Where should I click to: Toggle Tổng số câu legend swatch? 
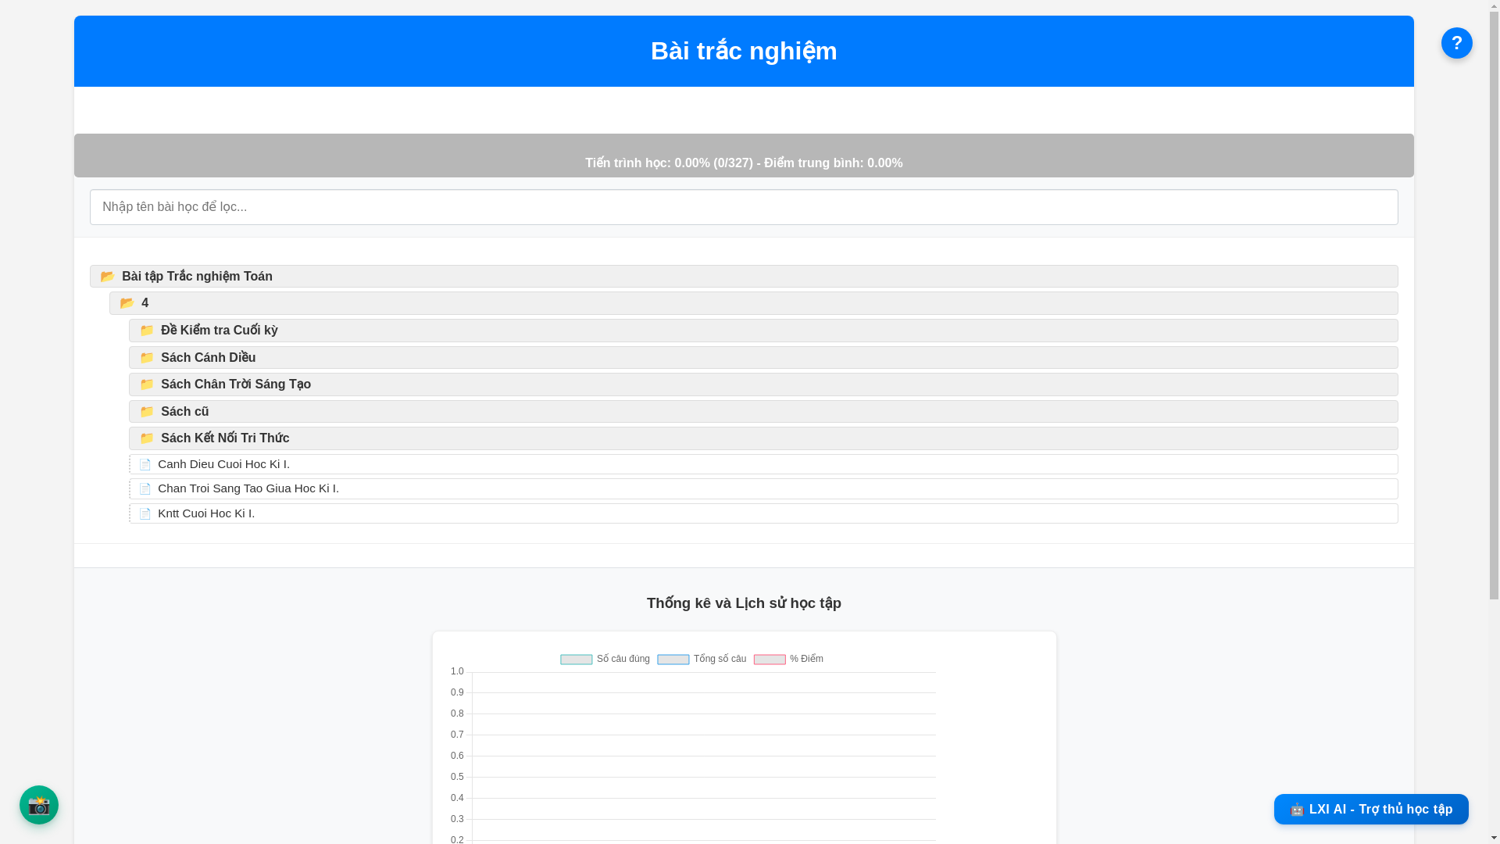click(x=673, y=660)
